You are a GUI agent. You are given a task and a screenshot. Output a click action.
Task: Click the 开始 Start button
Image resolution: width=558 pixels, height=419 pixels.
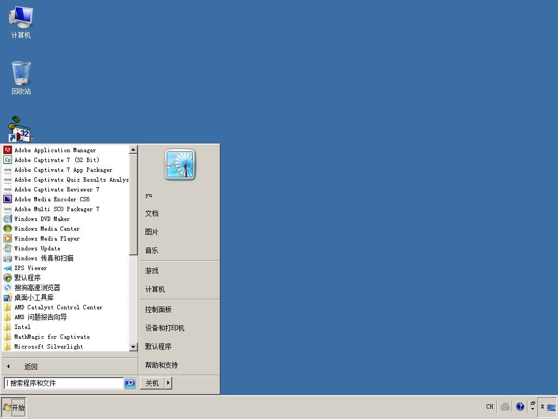(14, 407)
